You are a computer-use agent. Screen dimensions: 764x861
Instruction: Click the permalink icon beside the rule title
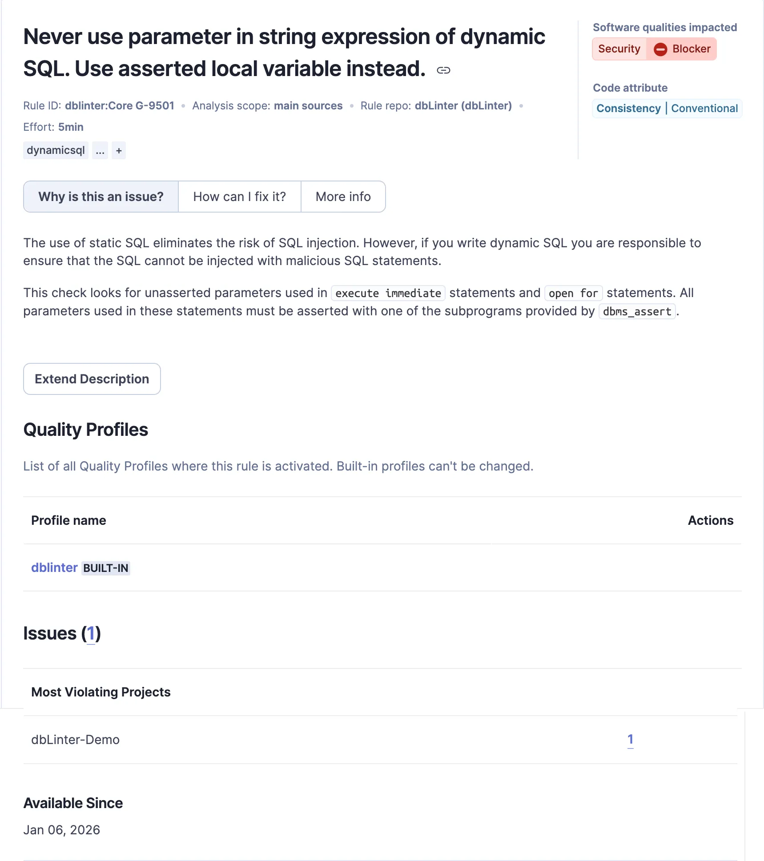(x=443, y=70)
